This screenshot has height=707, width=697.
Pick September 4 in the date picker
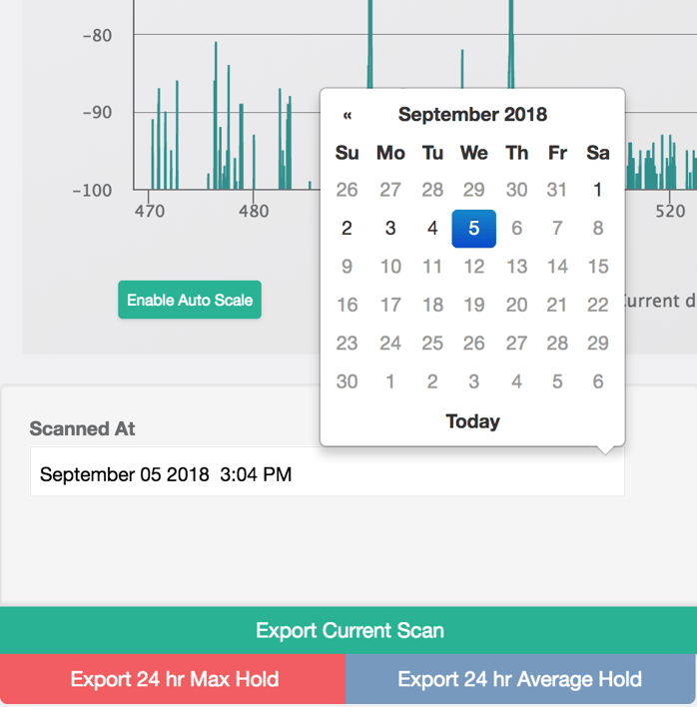pyautogui.click(x=432, y=228)
